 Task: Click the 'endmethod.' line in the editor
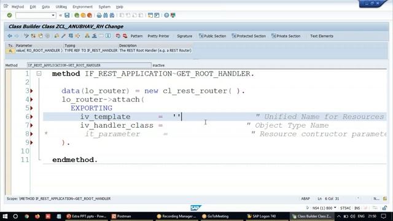coord(75,160)
